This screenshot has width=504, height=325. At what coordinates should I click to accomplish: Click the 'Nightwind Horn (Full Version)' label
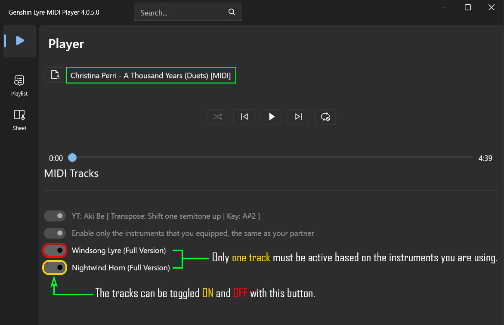121,267
